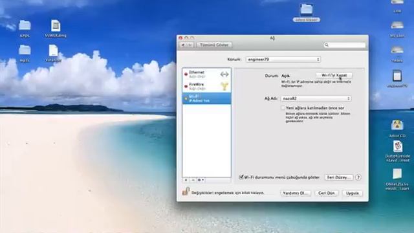Open the Konum dropdown showing engineer79
Viewport: 414px width, 233px height.
coord(283,60)
